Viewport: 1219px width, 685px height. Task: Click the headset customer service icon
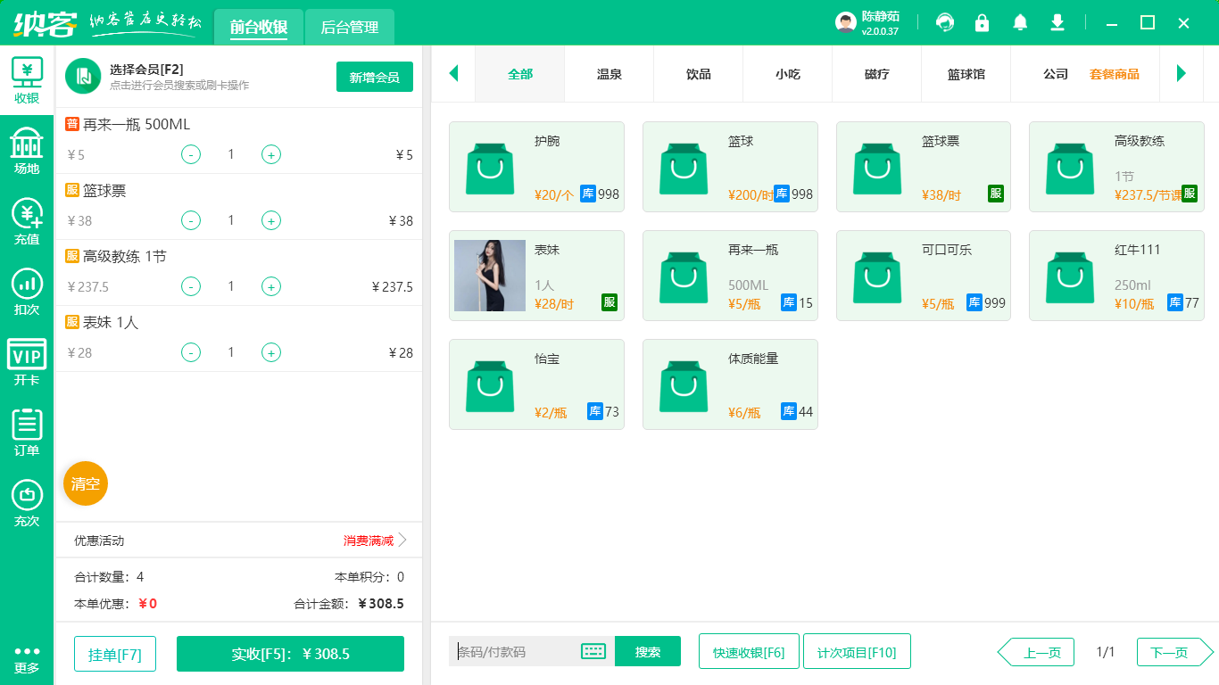pyautogui.click(x=944, y=22)
